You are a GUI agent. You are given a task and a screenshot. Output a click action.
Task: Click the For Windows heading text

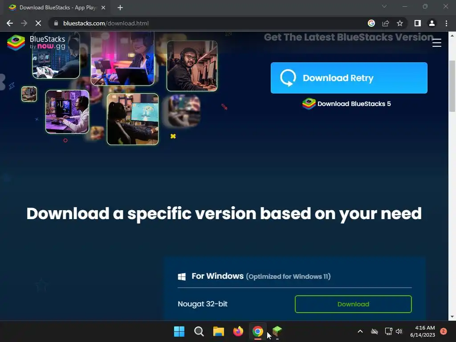click(217, 276)
